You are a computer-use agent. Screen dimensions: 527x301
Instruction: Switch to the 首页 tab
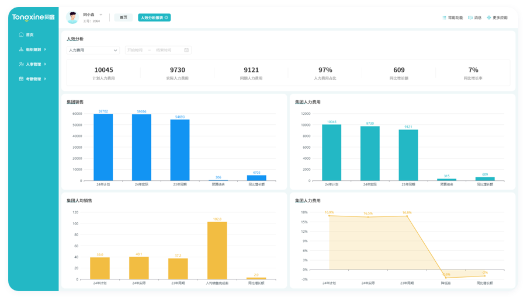tap(123, 17)
